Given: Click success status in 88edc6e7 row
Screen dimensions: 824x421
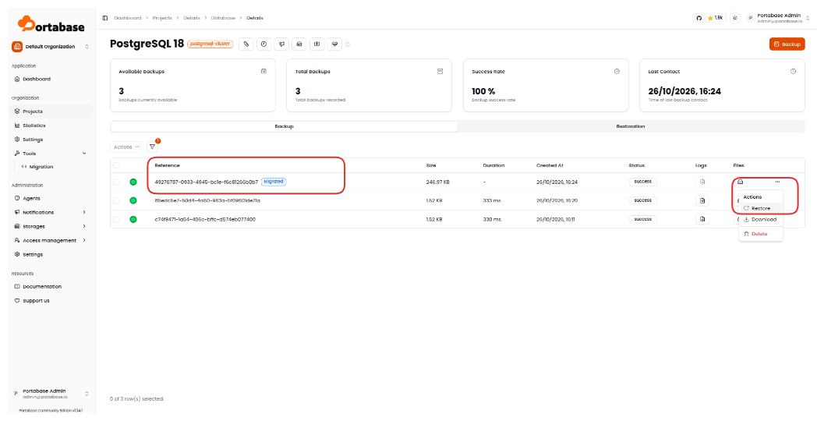Looking at the screenshot, I should coord(642,200).
